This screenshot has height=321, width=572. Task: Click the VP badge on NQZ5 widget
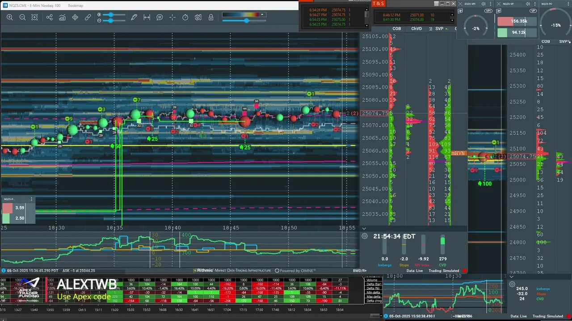[x=533, y=11]
